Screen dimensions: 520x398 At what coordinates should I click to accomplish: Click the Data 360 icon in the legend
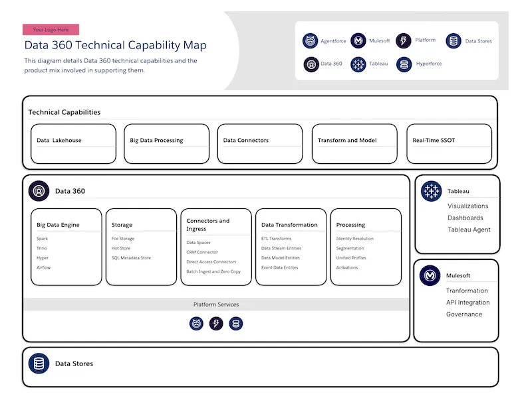[x=311, y=64]
